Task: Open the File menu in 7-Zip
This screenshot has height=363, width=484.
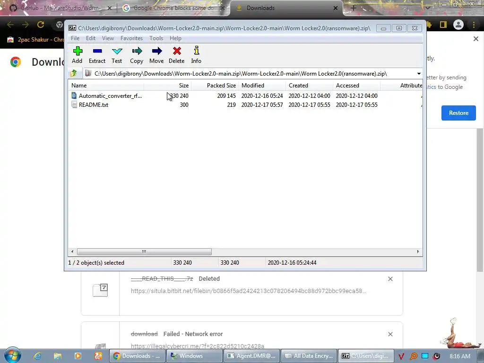Action: click(x=75, y=38)
